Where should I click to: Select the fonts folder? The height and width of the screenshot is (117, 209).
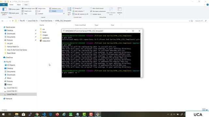44,32
